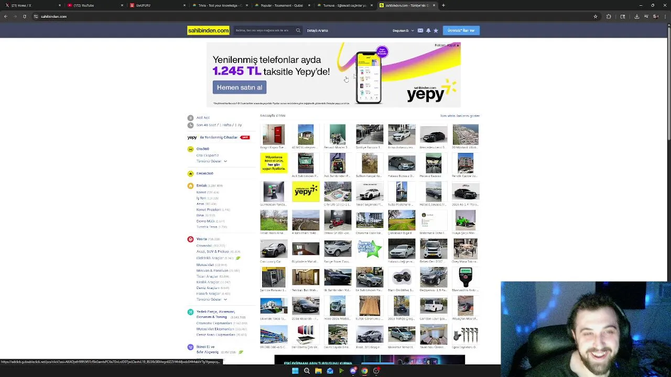Open Detaylı Arama link

click(x=317, y=30)
